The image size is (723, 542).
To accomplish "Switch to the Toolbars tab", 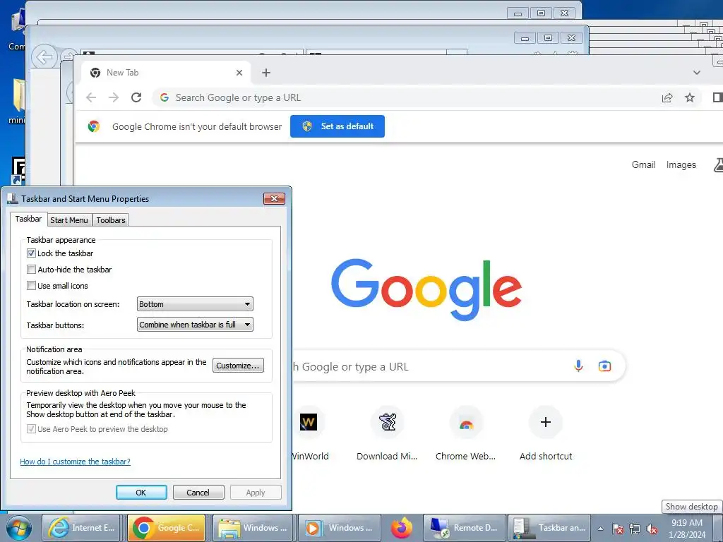I will [111, 220].
